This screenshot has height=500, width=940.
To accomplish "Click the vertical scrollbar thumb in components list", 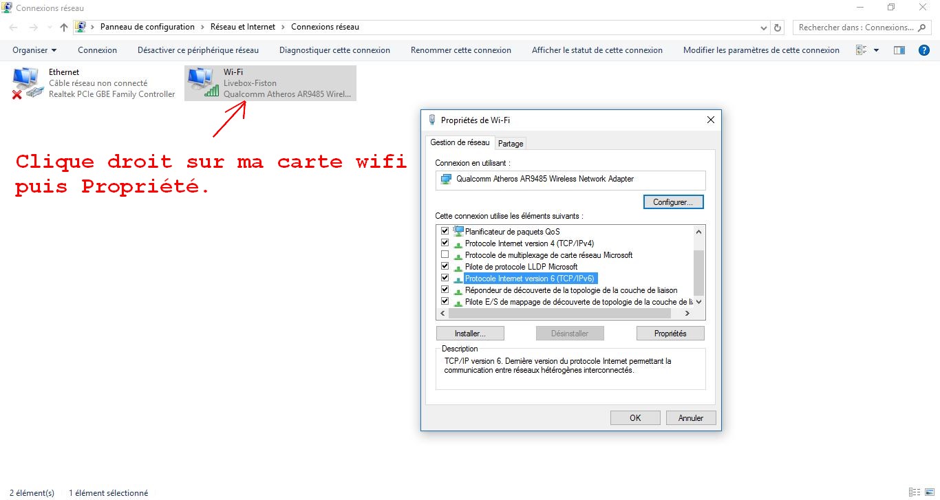I will pyautogui.click(x=698, y=272).
